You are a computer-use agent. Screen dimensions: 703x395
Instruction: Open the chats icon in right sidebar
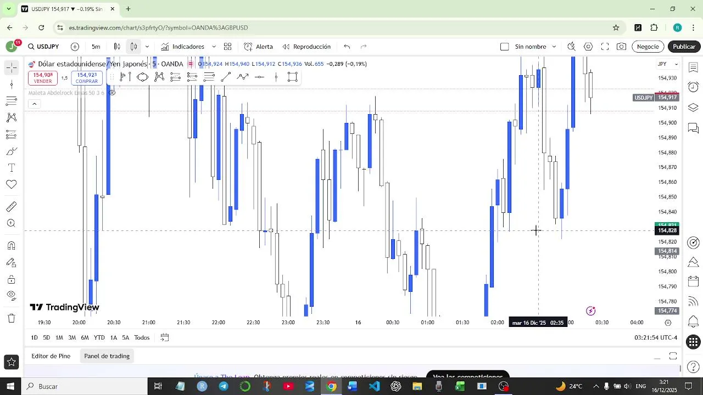pos(693,128)
